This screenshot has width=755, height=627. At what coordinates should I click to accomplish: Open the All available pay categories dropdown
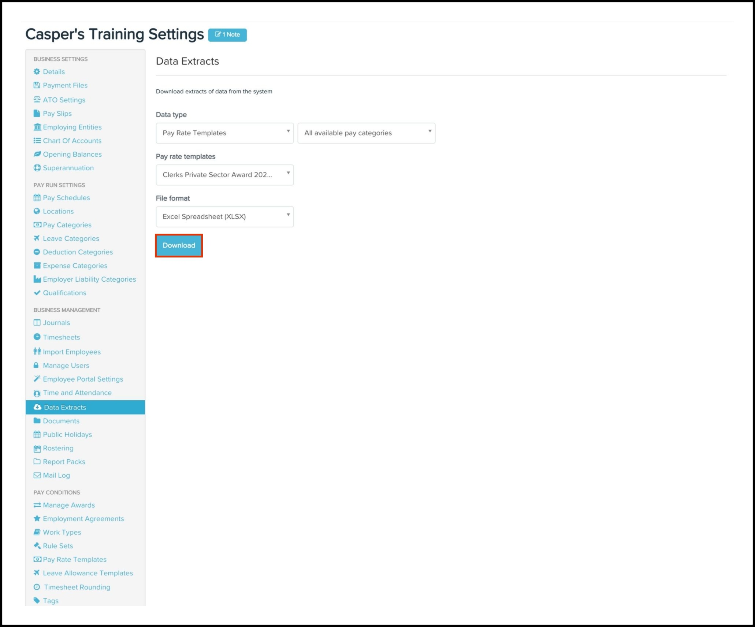[x=367, y=133]
